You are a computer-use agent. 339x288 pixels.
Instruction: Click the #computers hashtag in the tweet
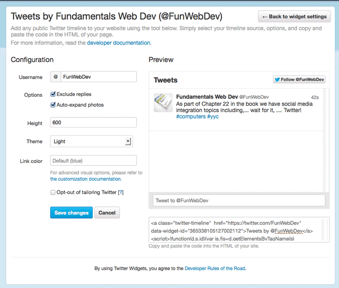tap(191, 116)
